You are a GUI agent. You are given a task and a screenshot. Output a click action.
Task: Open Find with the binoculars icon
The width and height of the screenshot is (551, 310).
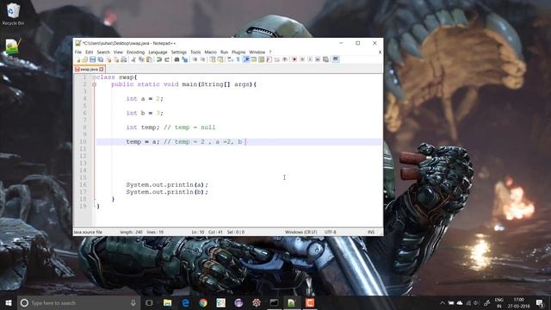click(x=176, y=59)
